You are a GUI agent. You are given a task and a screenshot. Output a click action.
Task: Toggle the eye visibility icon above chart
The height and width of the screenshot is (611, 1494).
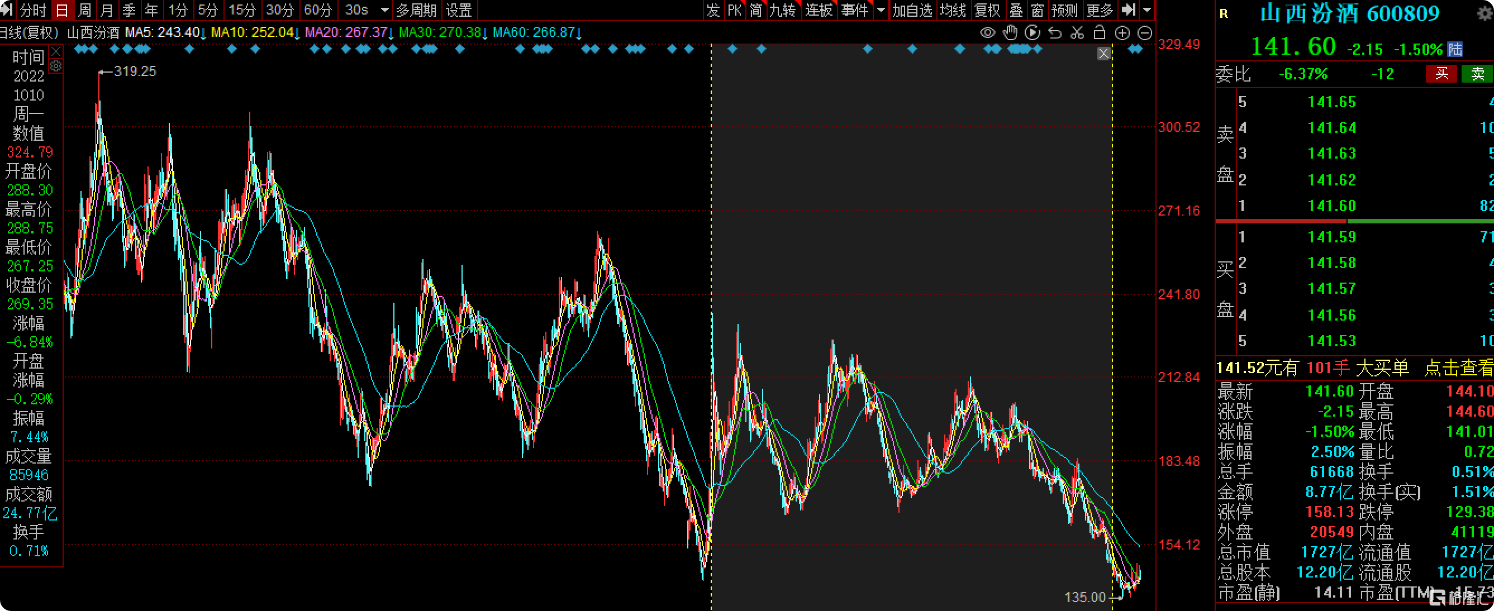tap(987, 33)
